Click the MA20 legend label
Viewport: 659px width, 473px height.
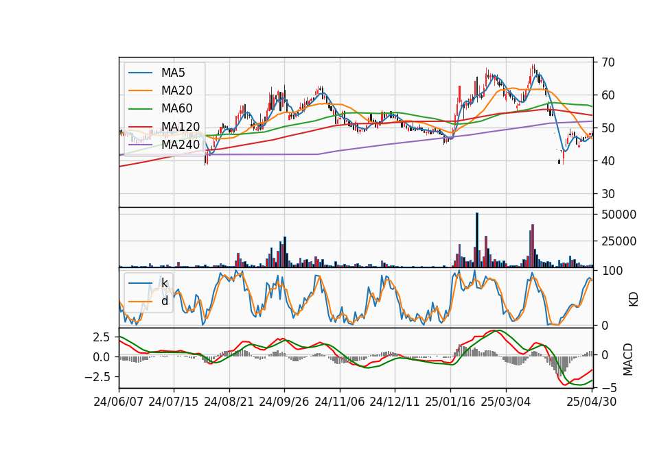[x=176, y=90]
